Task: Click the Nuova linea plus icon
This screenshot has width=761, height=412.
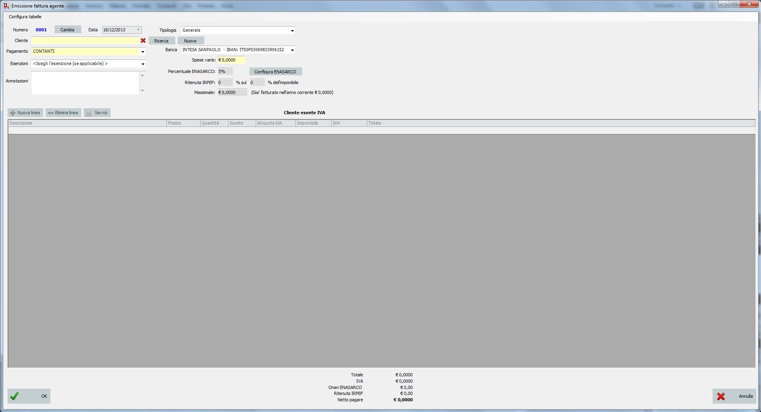Action: click(13, 113)
